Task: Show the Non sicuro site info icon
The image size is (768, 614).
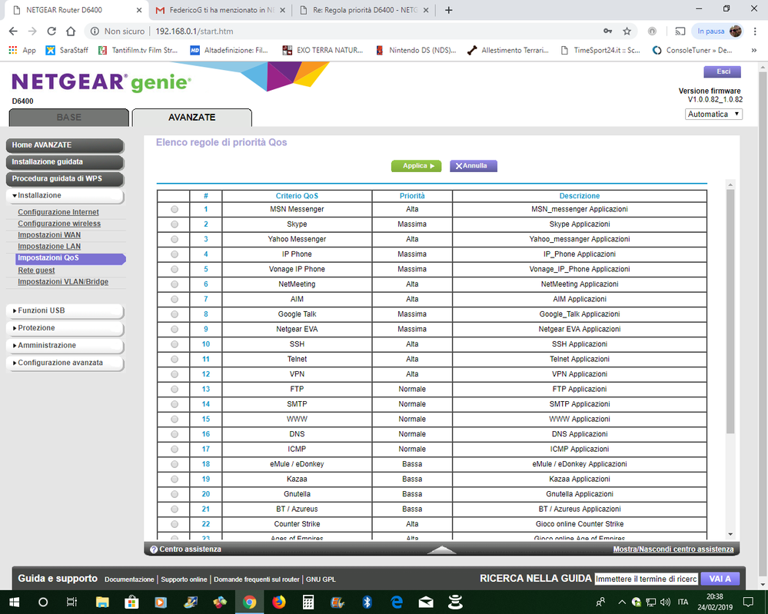Action: (95, 32)
